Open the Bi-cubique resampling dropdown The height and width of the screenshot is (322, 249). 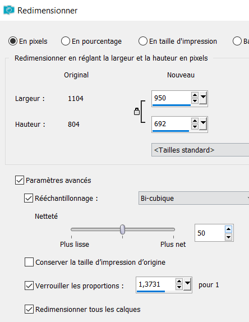pyautogui.click(x=193, y=198)
